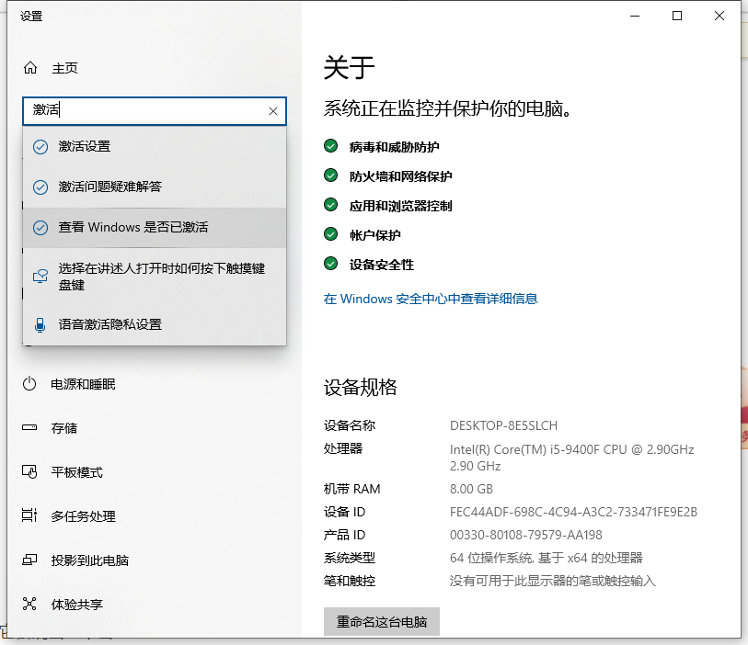Open 在 Windows 安全中心中查看详细信息 link

431,299
